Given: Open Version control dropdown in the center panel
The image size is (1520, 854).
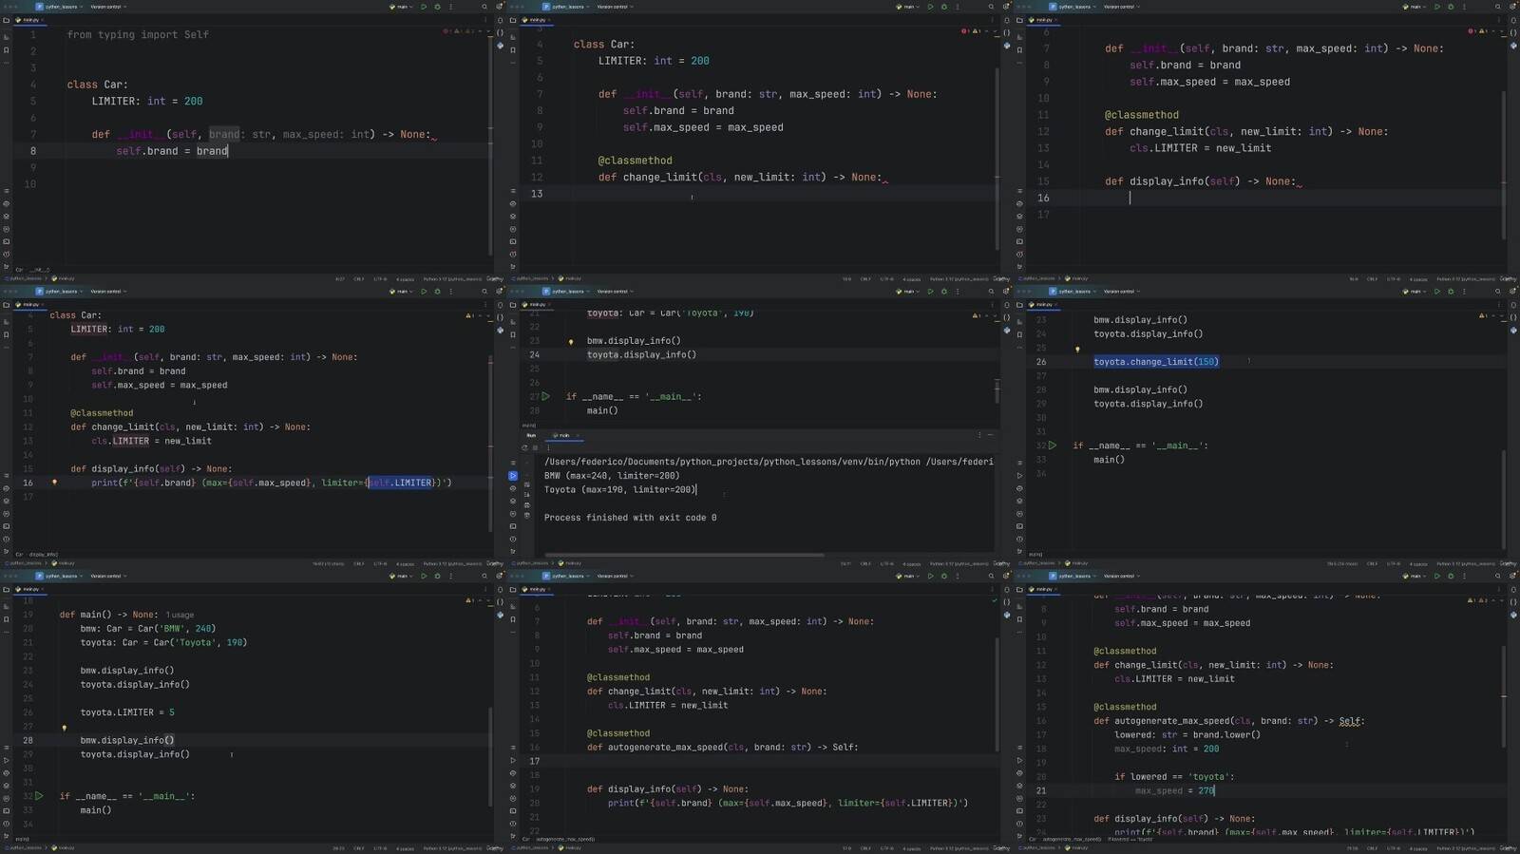Looking at the screenshot, I should pyautogui.click(x=613, y=292).
